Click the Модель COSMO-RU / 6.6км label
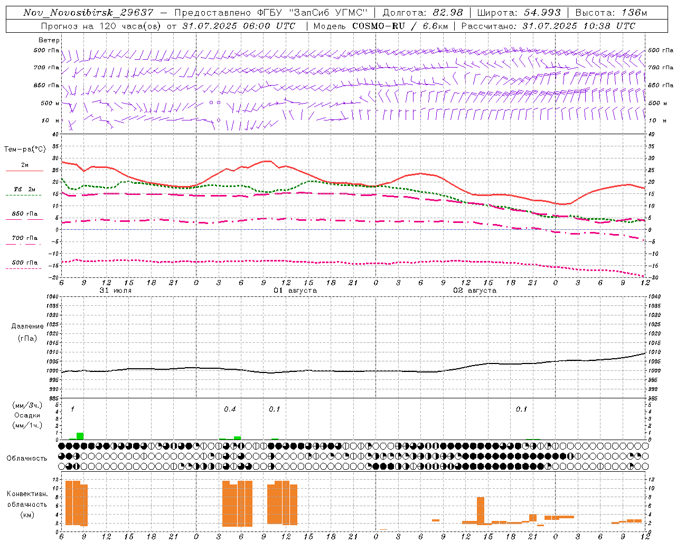This screenshot has height=541, width=676. 380,26
